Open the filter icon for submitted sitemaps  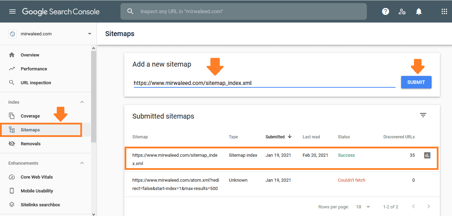(423, 115)
